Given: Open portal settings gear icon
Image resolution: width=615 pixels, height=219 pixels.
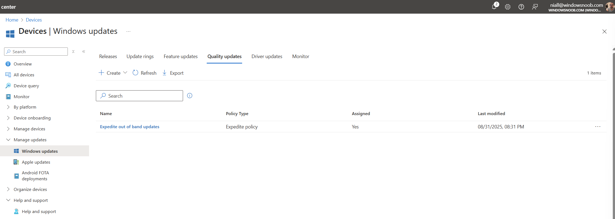Looking at the screenshot, I should tap(508, 7).
